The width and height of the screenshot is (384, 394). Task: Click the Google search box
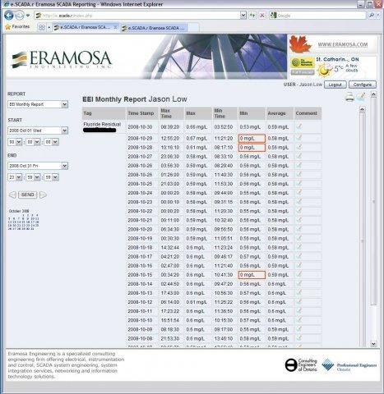point(318,16)
